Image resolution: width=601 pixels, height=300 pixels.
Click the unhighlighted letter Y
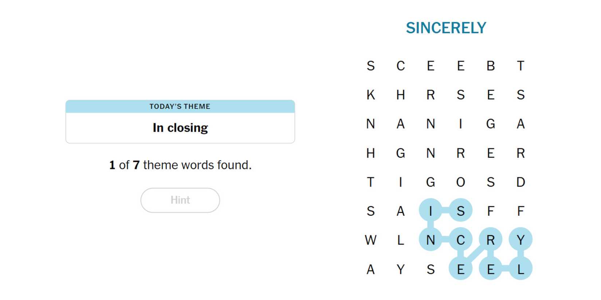click(x=400, y=269)
